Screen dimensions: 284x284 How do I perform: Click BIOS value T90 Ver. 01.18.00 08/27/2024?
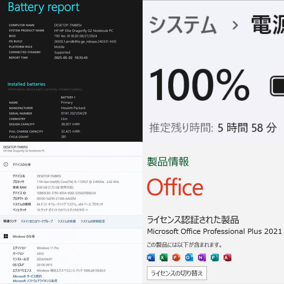click(75, 36)
